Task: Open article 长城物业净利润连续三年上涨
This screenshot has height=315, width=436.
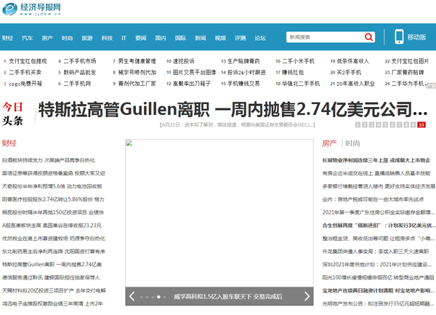Action: click(376, 160)
